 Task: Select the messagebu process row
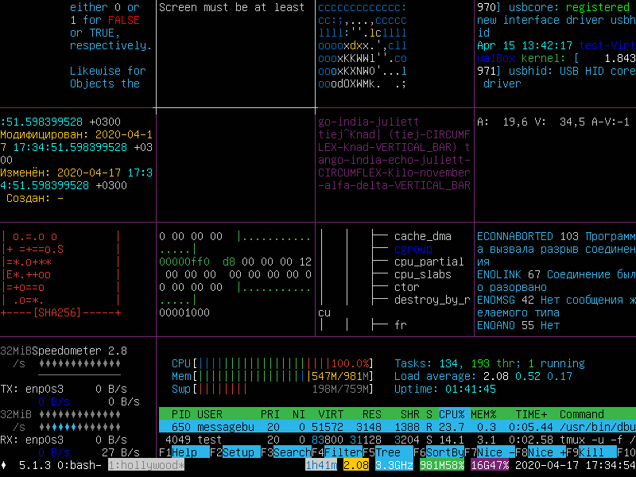tap(397, 427)
